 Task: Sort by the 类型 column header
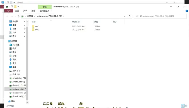[x=96, y=22]
